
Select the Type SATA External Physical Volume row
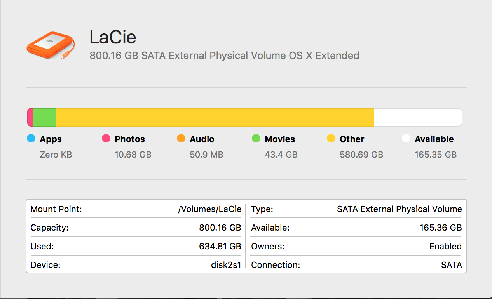[x=356, y=209]
